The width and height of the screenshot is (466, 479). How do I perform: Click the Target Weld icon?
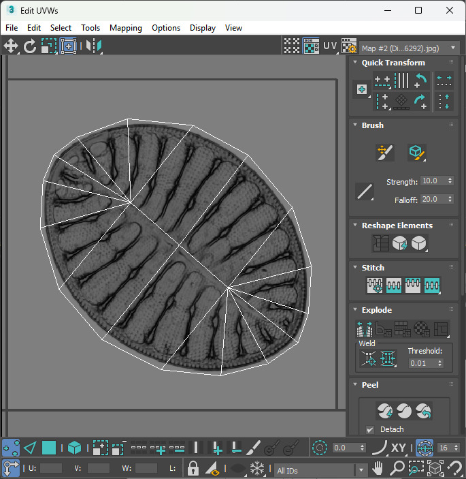(x=369, y=358)
